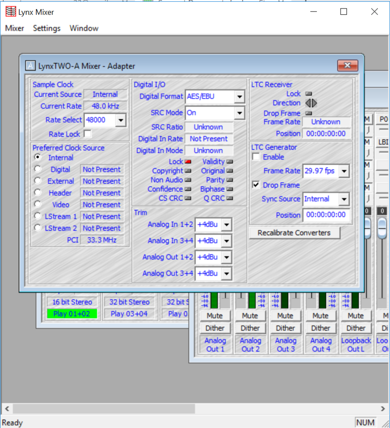Click the LTC Receiver left direction arrow
The image size is (390, 428).
click(x=308, y=103)
